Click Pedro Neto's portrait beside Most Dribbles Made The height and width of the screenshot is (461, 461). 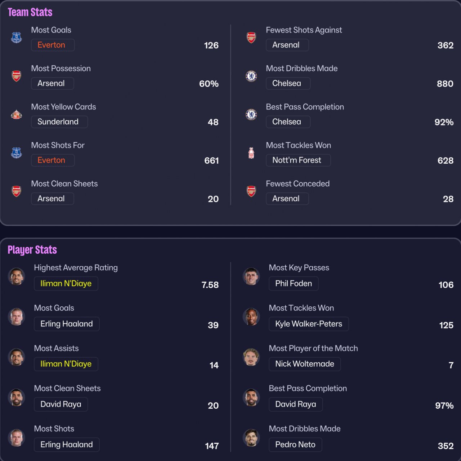click(x=251, y=438)
